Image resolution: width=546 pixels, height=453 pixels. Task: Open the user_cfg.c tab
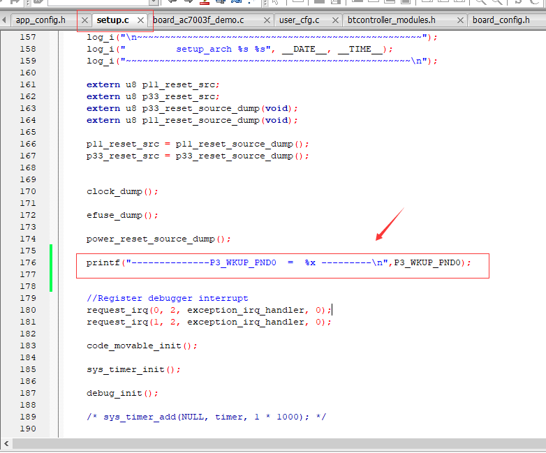coord(300,20)
